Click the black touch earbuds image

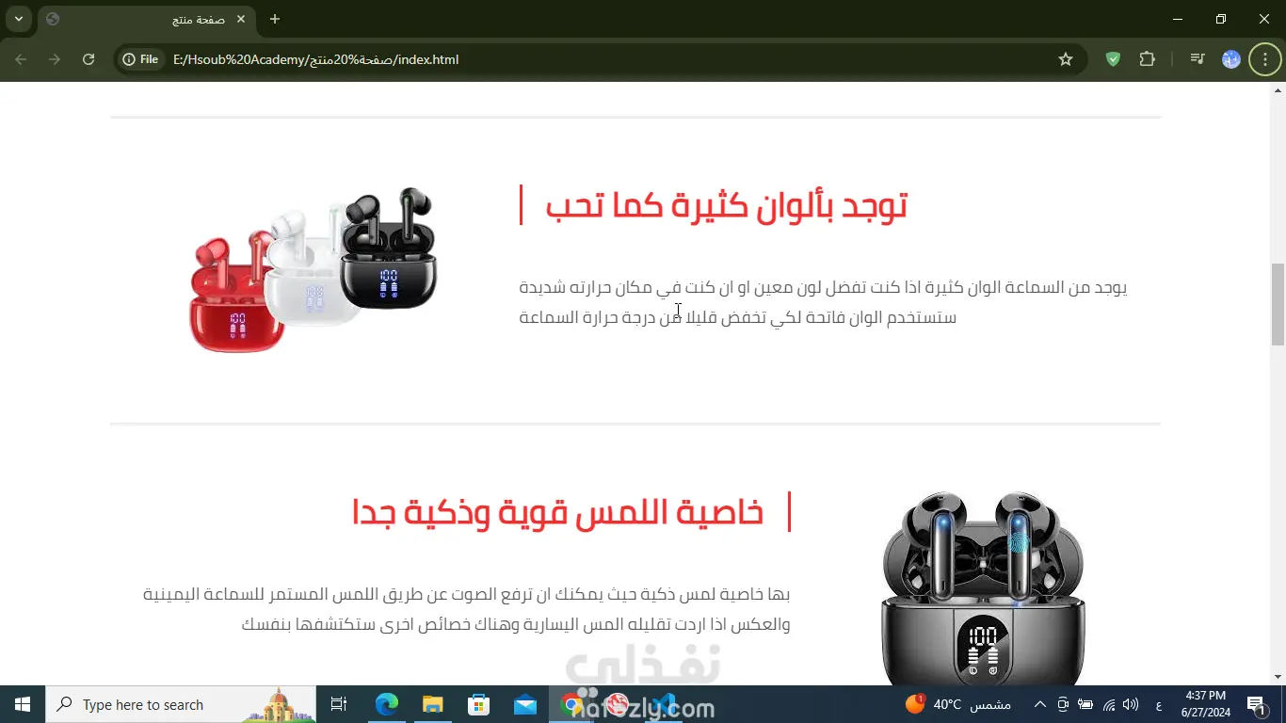983,587
